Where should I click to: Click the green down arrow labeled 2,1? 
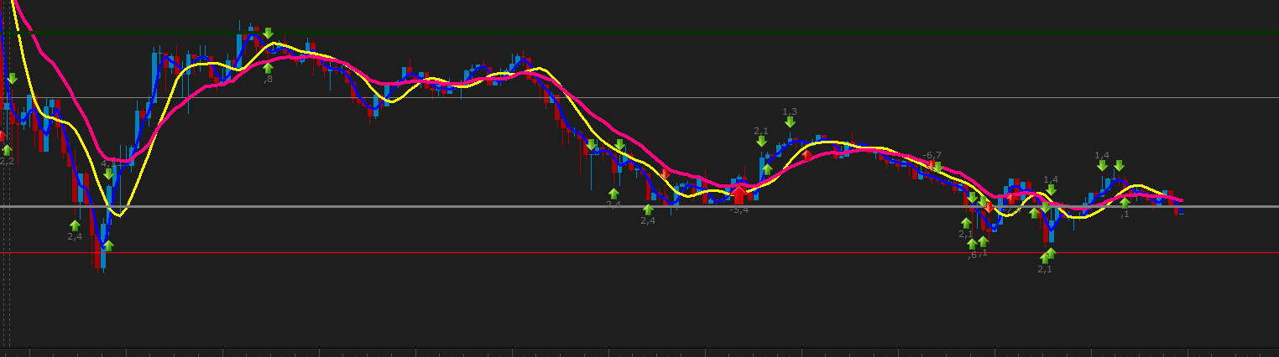pos(761,142)
